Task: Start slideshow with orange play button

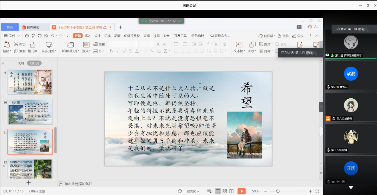Action: pos(242,191)
